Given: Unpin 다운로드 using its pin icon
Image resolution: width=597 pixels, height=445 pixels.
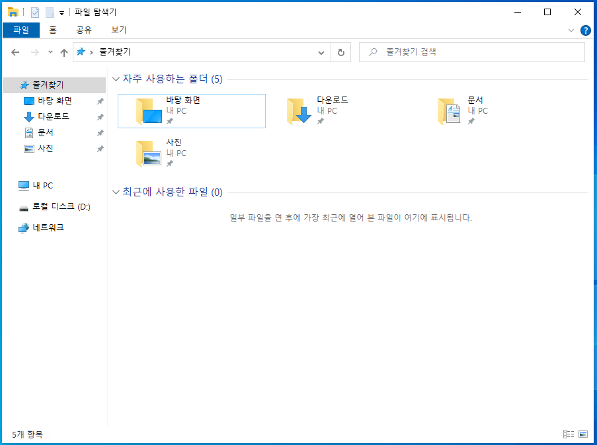Looking at the screenshot, I should [x=100, y=116].
